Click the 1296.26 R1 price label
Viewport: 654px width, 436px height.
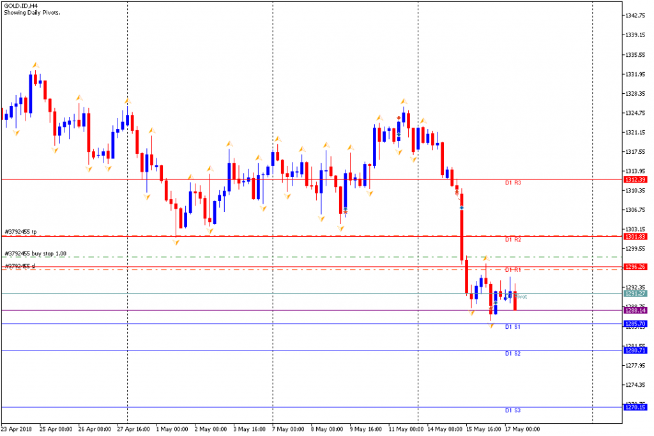coord(635,267)
